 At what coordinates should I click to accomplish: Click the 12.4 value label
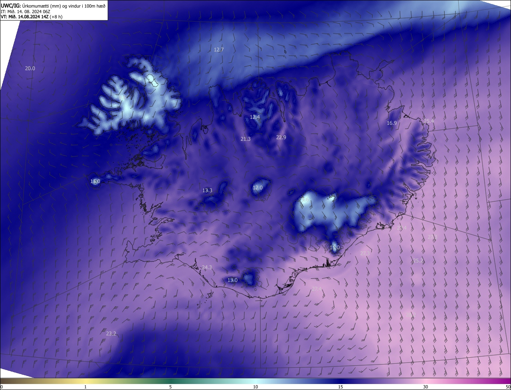pyautogui.click(x=255, y=117)
